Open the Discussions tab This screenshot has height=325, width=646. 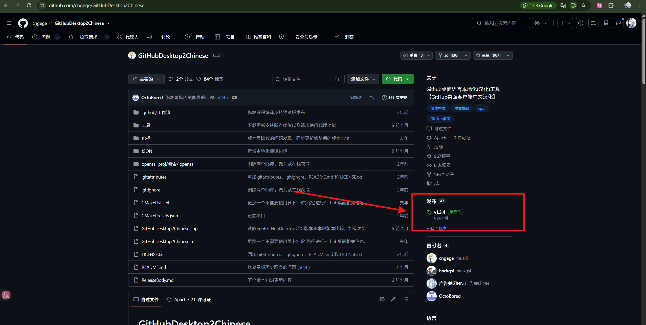[158, 37]
